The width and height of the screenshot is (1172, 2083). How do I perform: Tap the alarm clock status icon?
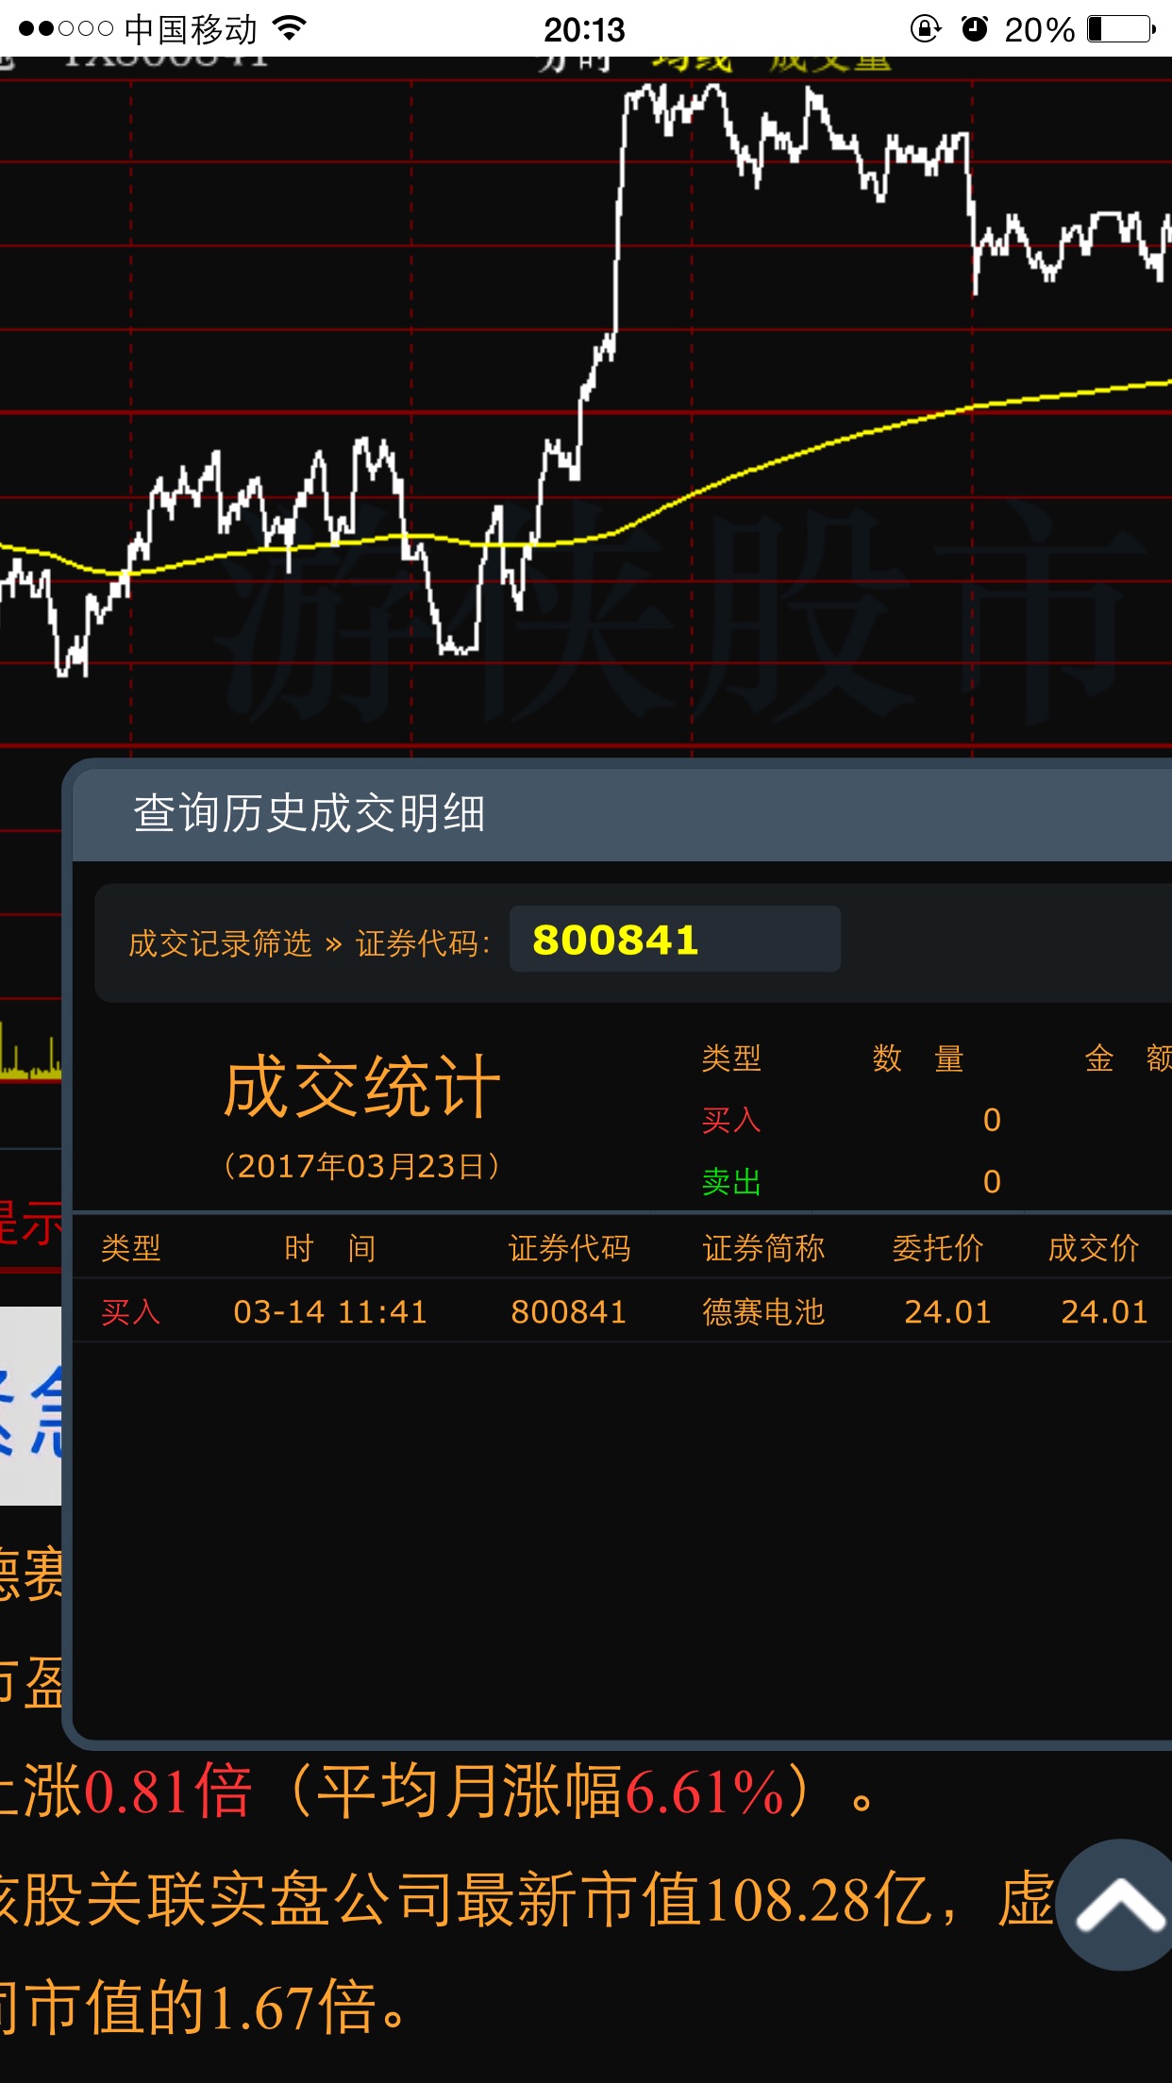click(x=974, y=29)
